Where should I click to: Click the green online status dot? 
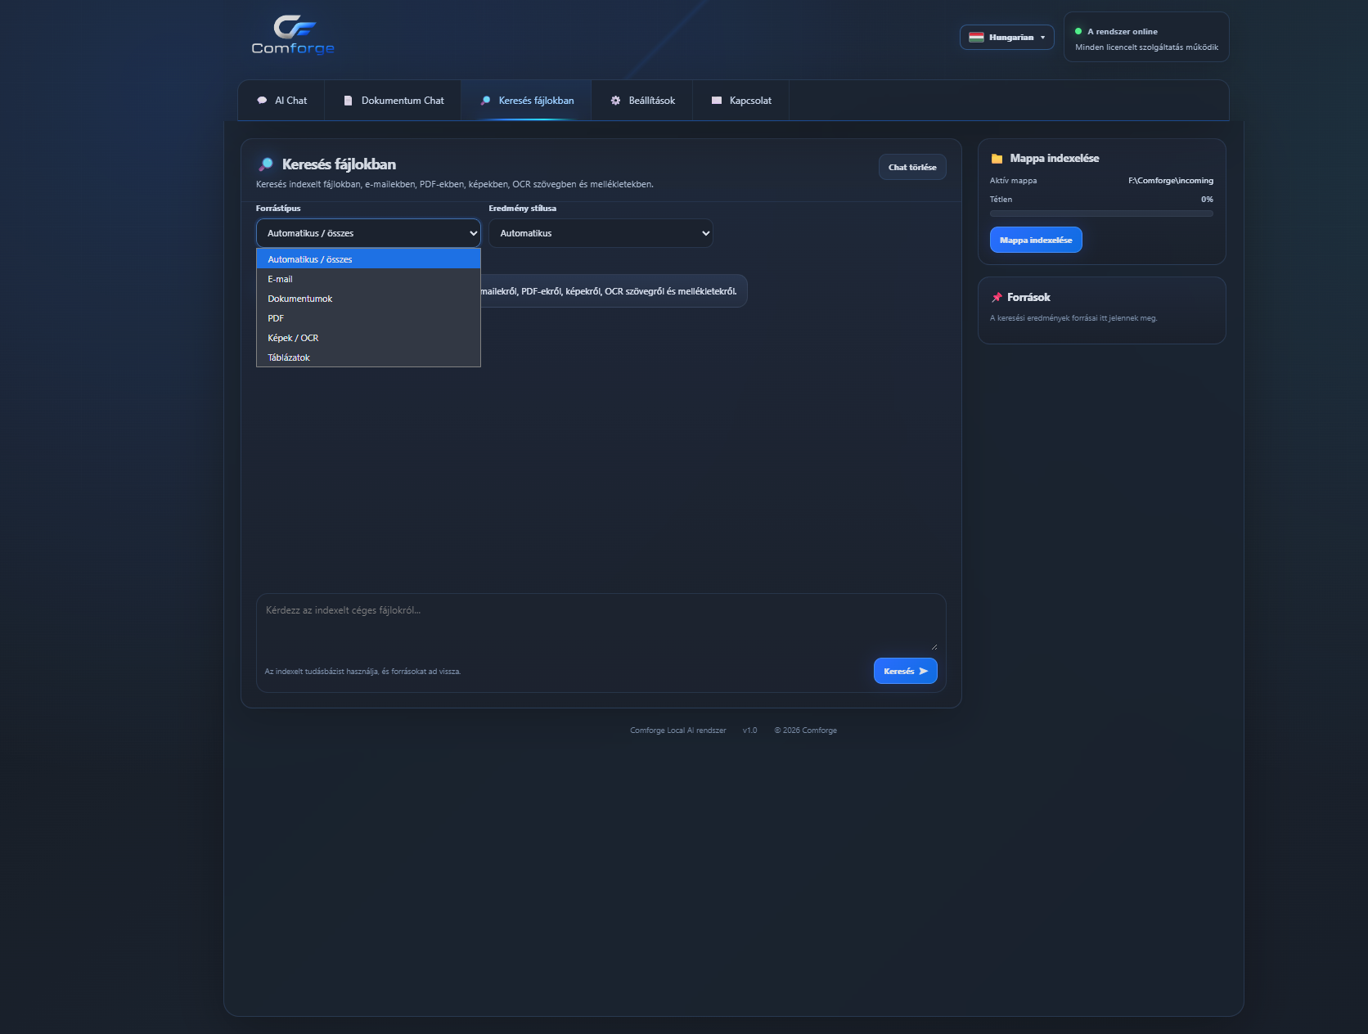point(1078,31)
